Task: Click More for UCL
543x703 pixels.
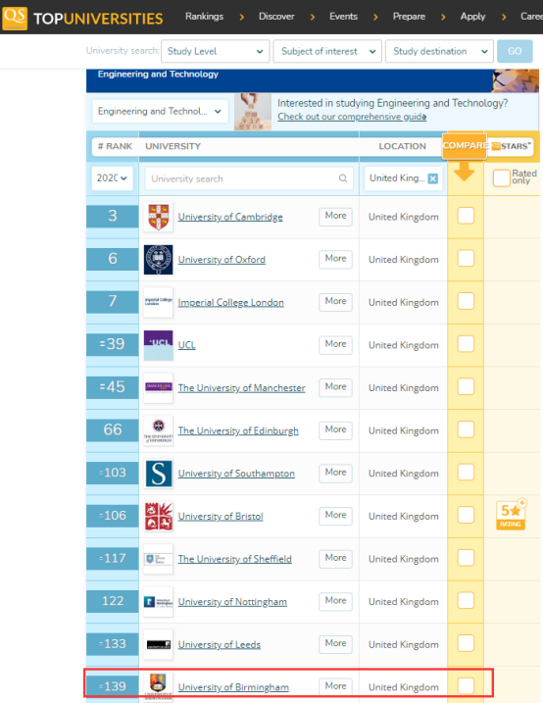Action: pos(335,344)
